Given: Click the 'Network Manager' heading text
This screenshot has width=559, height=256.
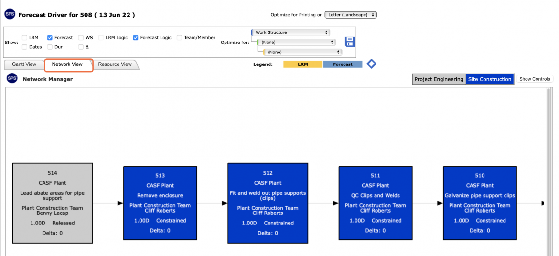Looking at the screenshot, I should click(x=48, y=79).
